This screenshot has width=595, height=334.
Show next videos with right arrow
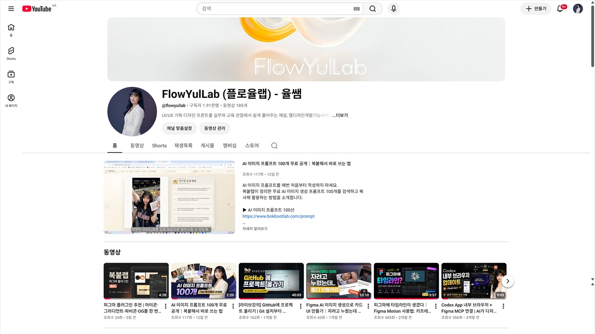(x=508, y=281)
